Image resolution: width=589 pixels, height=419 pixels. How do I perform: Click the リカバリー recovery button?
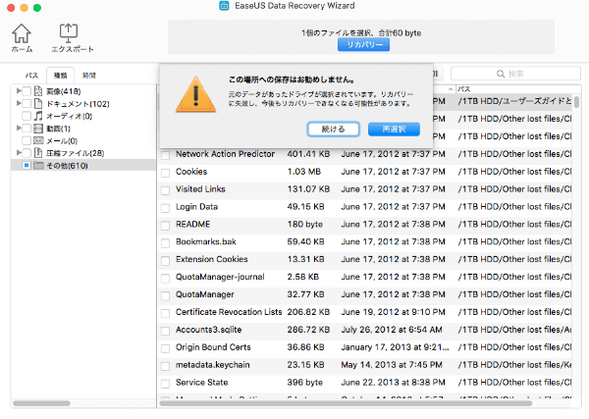363,45
